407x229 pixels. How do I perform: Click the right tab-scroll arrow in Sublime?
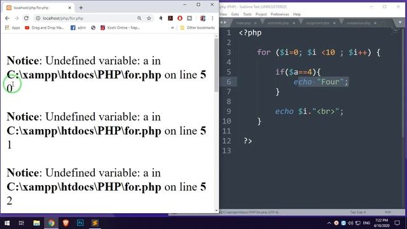pyautogui.click(x=225, y=23)
